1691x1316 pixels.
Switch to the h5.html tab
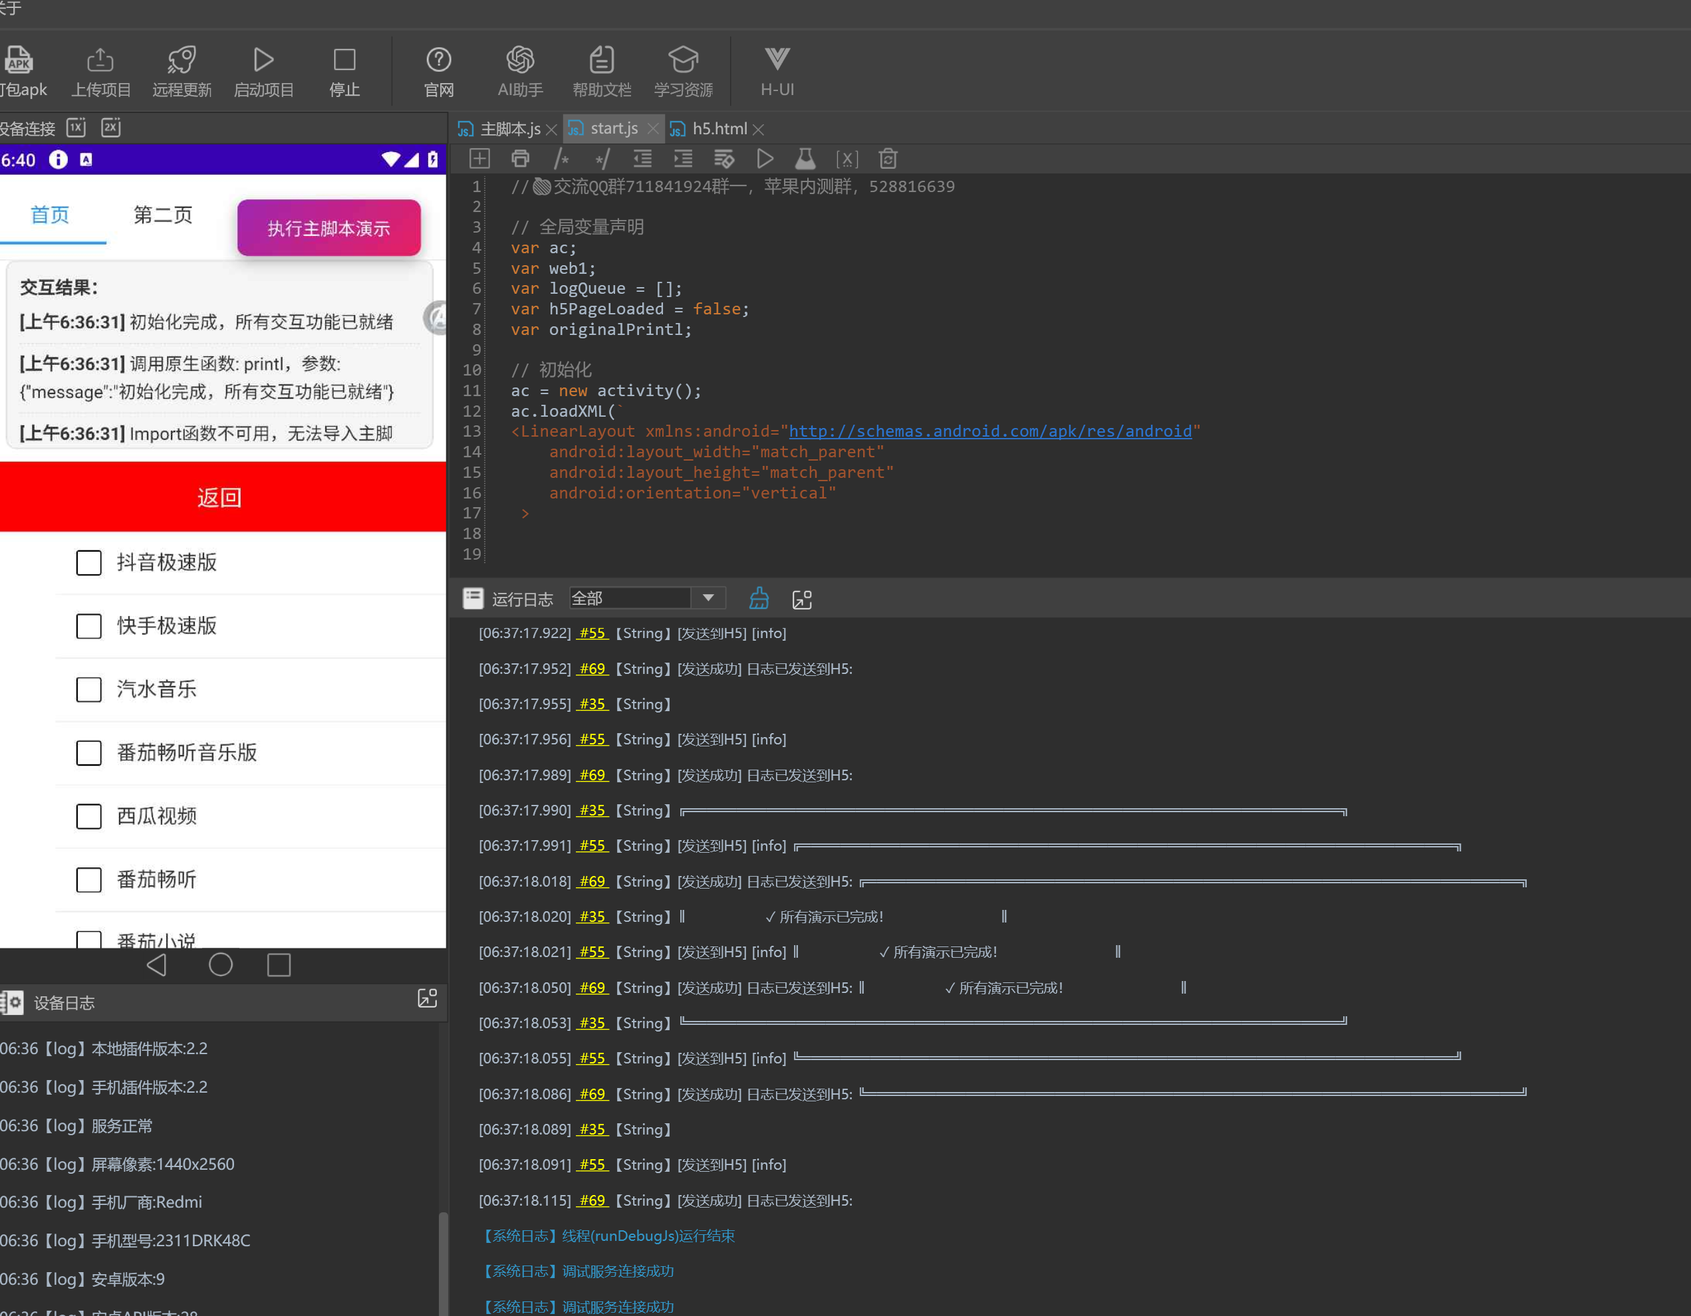pyautogui.click(x=719, y=130)
